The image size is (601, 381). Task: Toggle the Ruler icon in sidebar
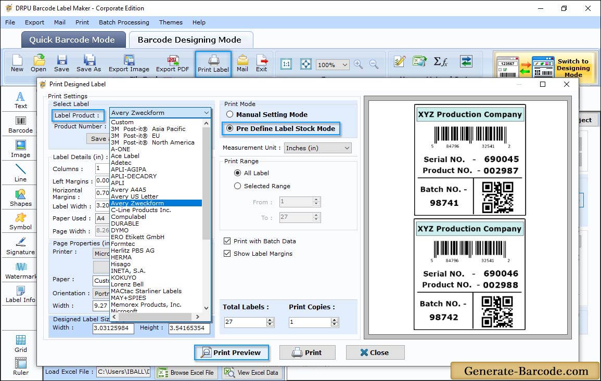(20, 367)
